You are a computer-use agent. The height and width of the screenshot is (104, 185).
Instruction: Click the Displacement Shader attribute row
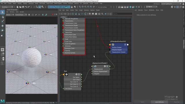coord(119,52)
